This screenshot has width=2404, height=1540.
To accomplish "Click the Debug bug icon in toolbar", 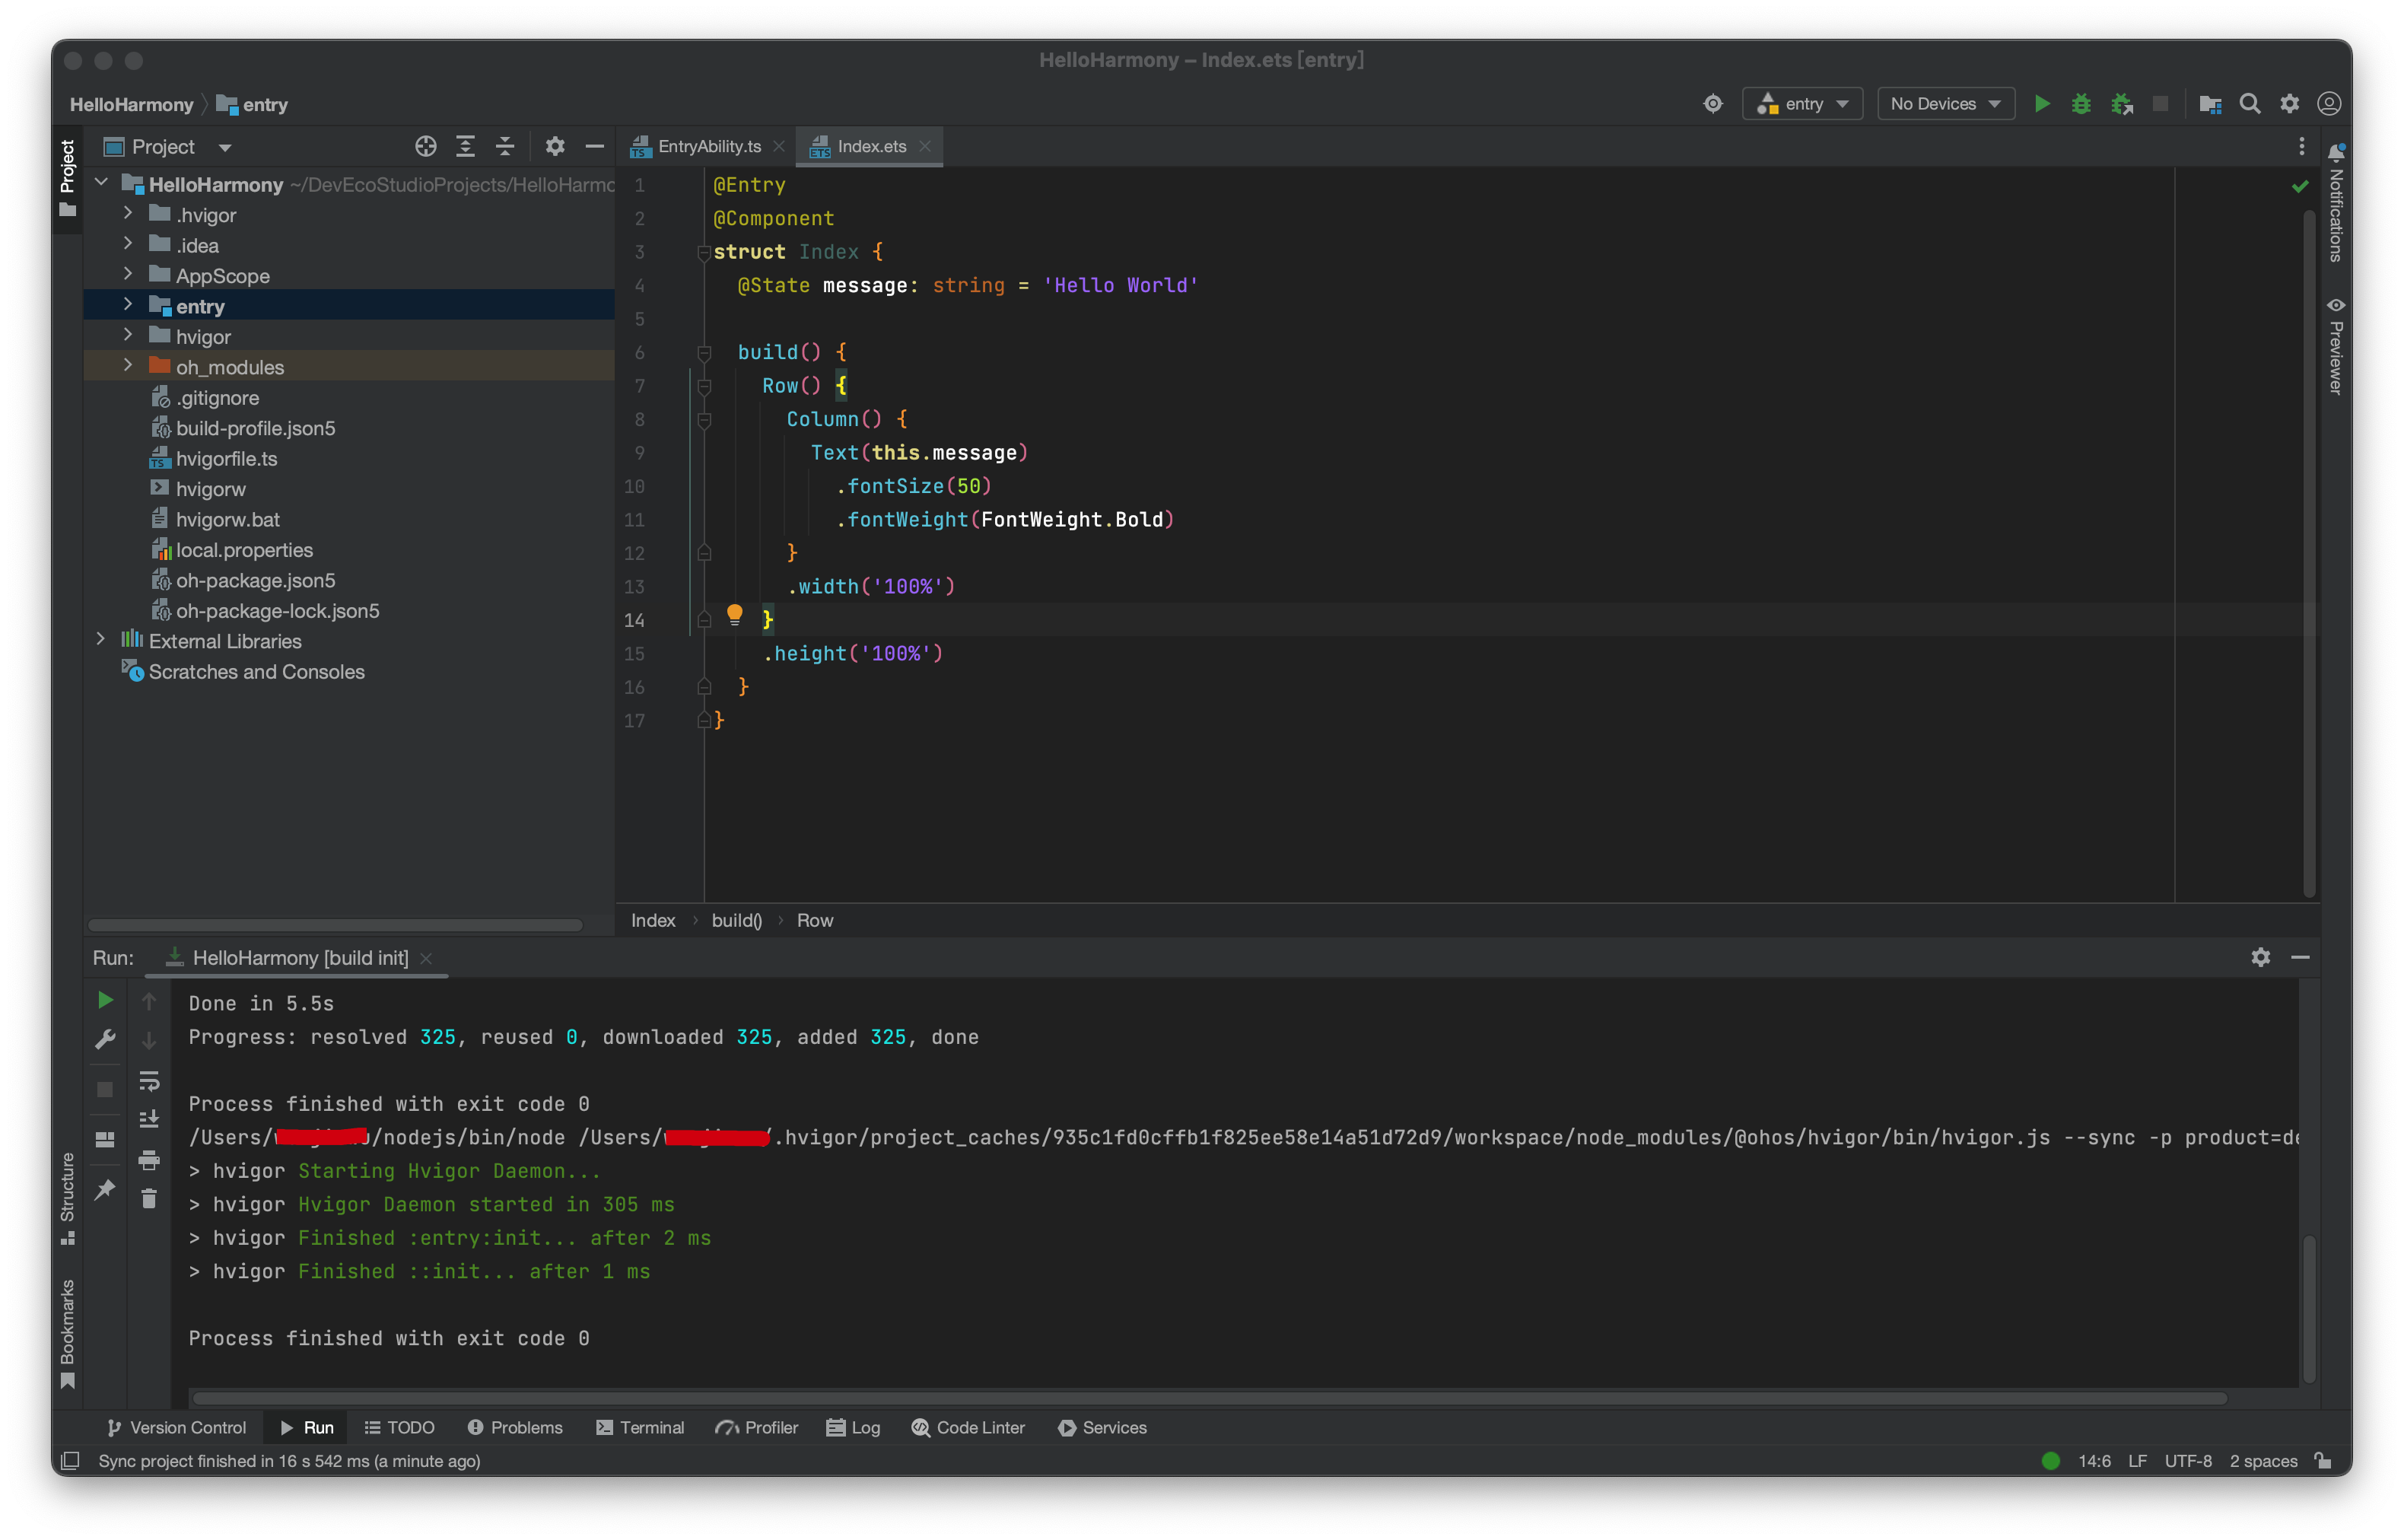I will tap(2081, 104).
